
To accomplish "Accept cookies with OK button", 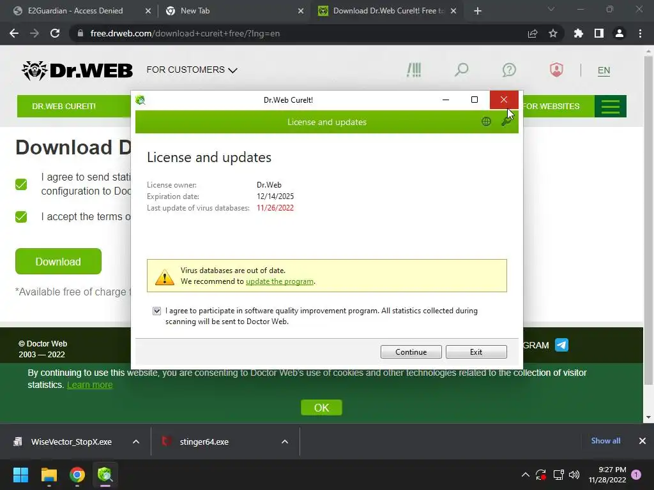I will [x=321, y=408].
